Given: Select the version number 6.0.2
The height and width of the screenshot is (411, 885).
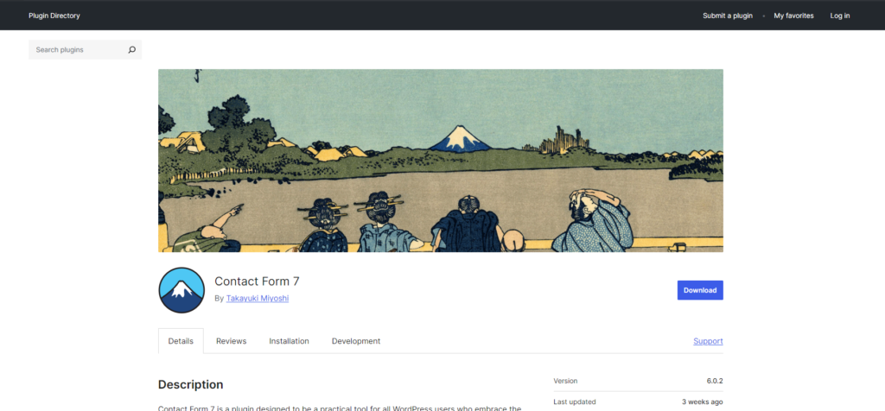Looking at the screenshot, I should (715, 381).
